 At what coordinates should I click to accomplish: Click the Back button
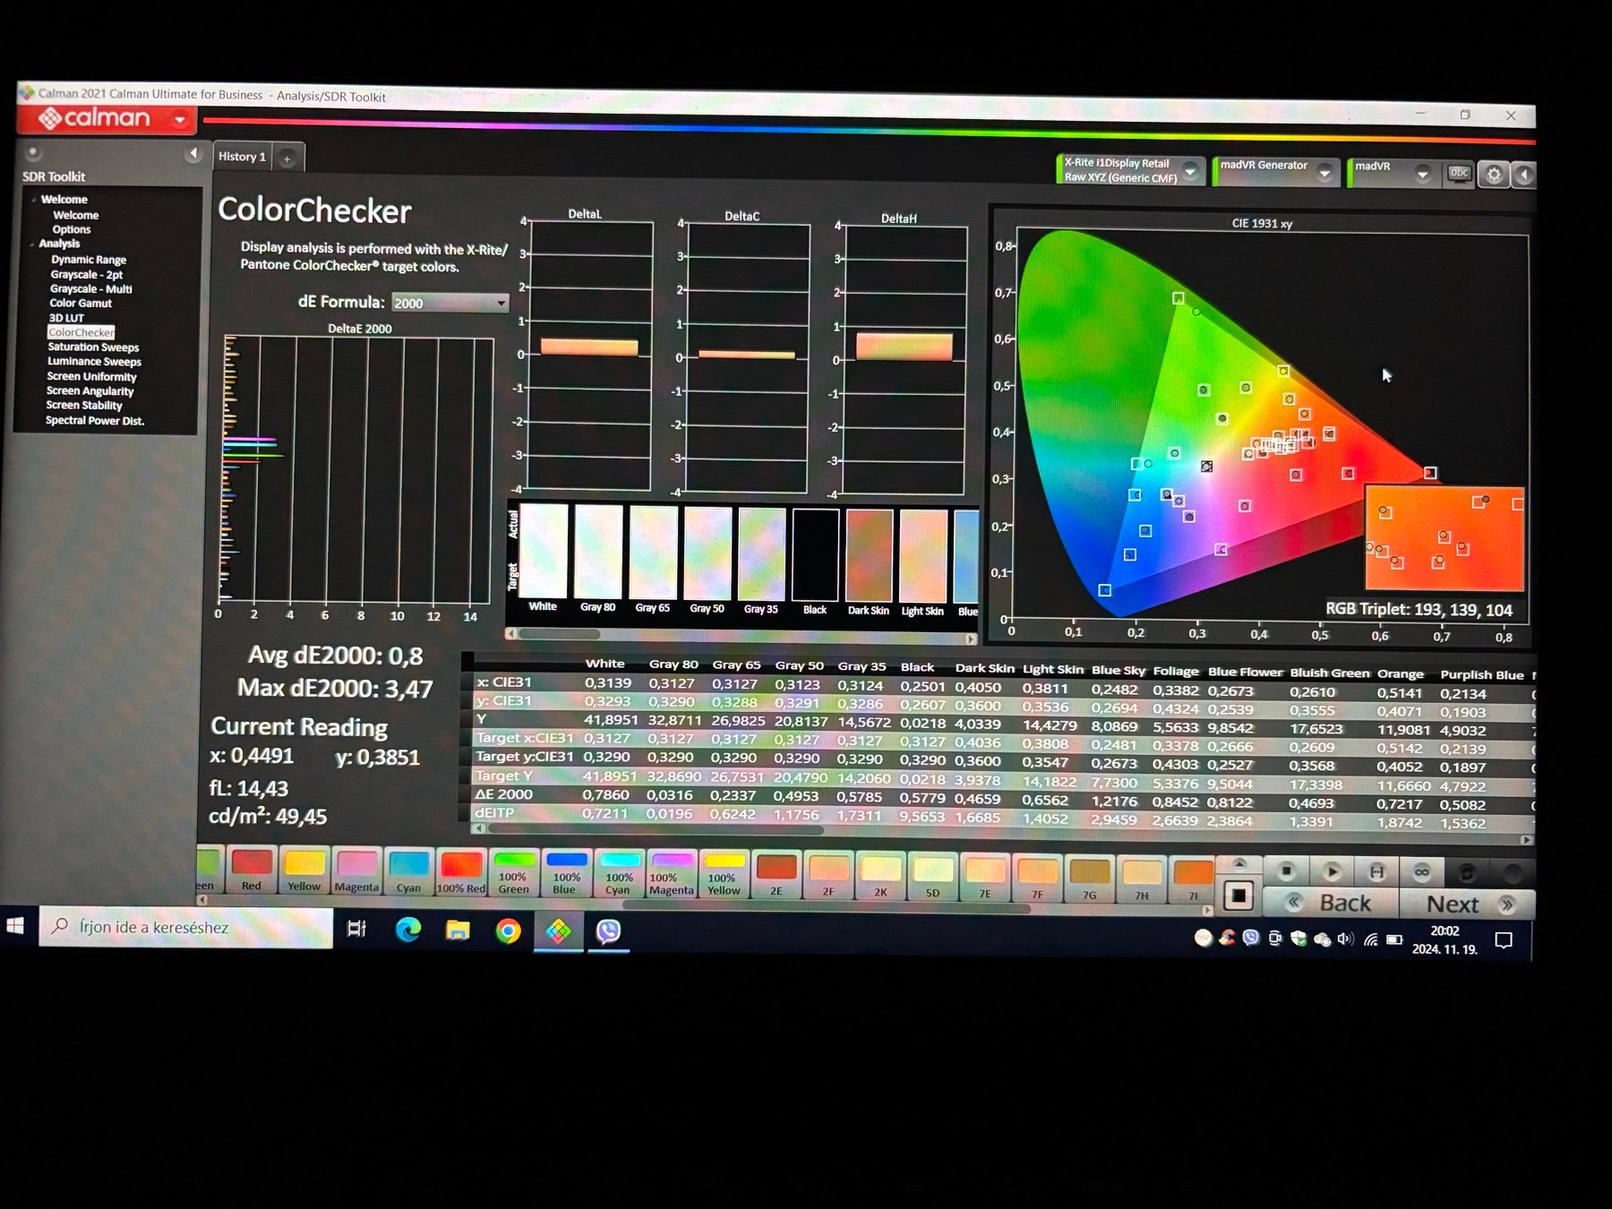point(1331,904)
